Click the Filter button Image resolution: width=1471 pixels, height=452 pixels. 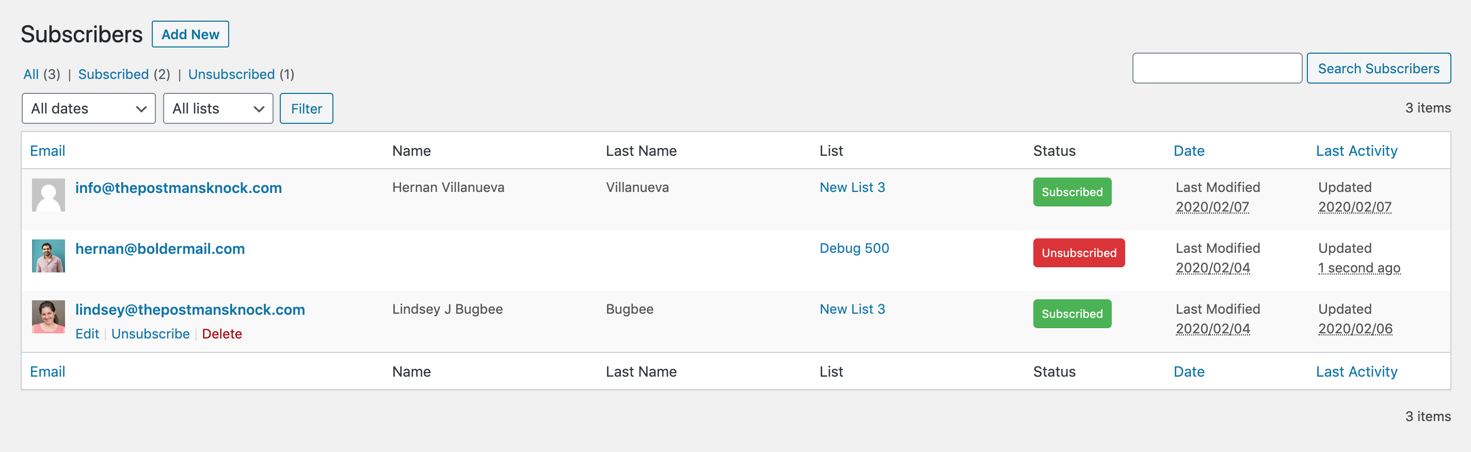pyautogui.click(x=307, y=108)
